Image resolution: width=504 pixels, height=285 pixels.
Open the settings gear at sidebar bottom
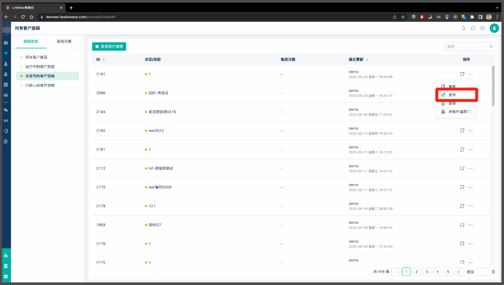(6, 276)
